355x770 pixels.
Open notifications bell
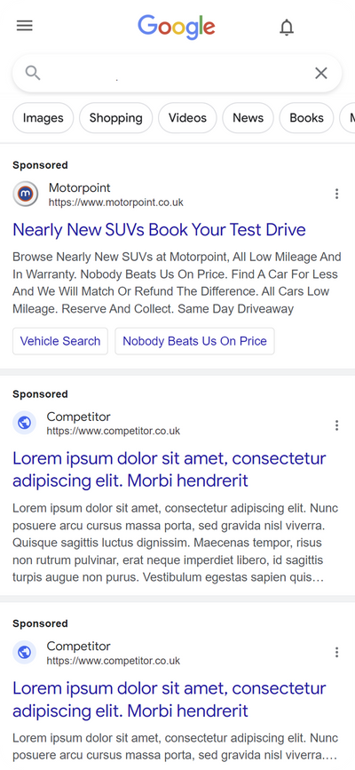click(287, 27)
